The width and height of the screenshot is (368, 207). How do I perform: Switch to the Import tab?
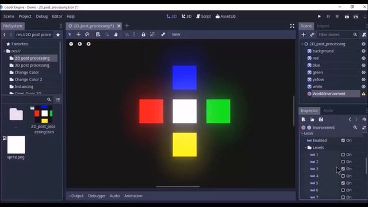pos(323,26)
